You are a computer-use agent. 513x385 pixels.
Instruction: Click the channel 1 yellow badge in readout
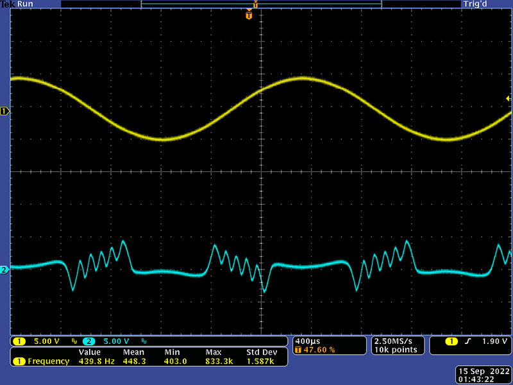19,341
